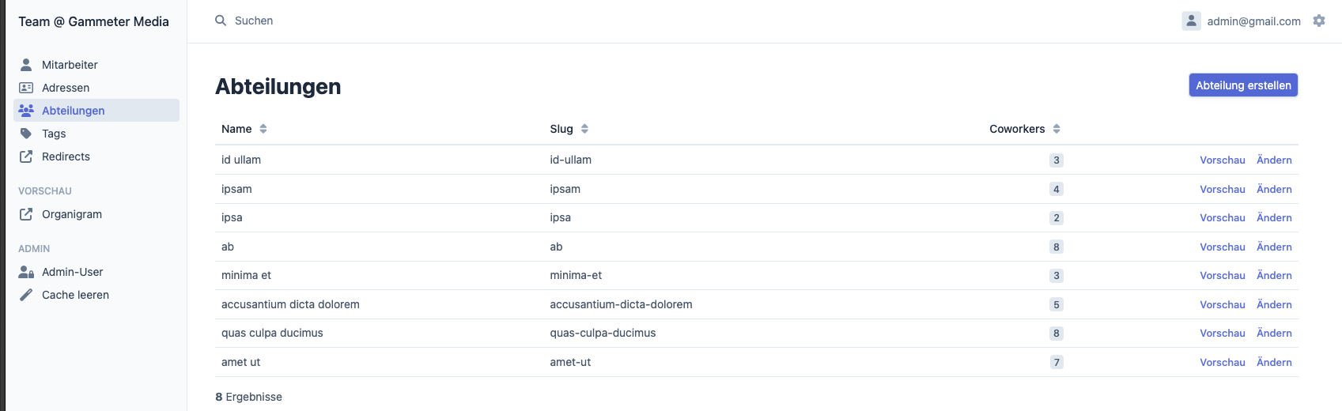Click Ändern for the amet ut department
Viewport: 1342px width, 411px height.
(x=1274, y=362)
